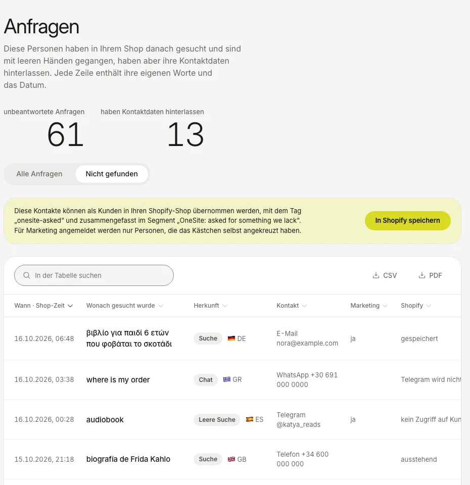Click the country code 'ES'
This screenshot has width=470, height=485.
259,419
